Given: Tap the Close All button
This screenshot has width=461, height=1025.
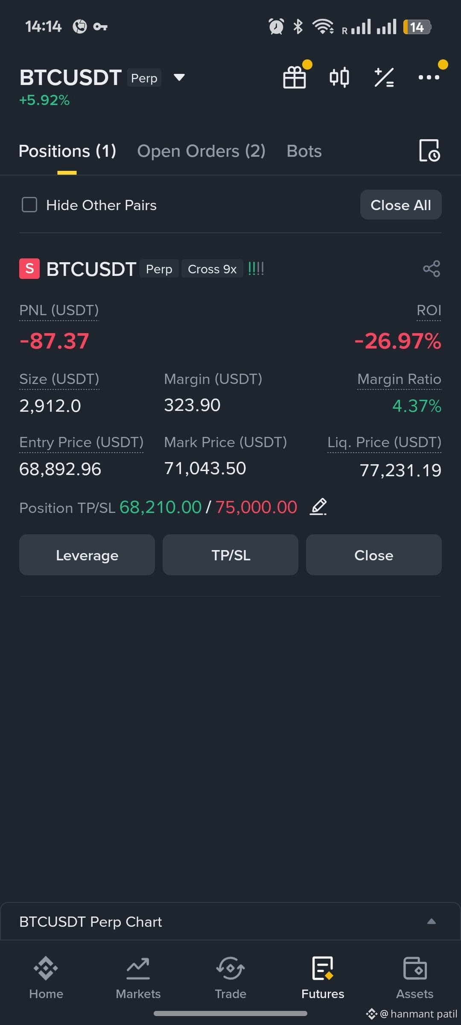Looking at the screenshot, I should [x=401, y=205].
